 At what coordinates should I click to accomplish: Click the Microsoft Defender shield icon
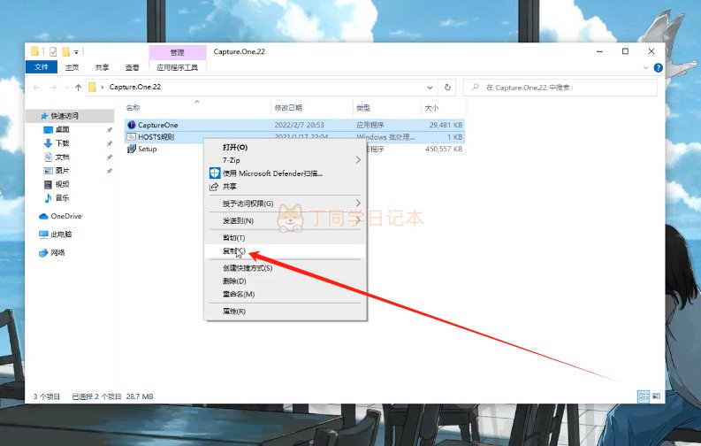215,173
